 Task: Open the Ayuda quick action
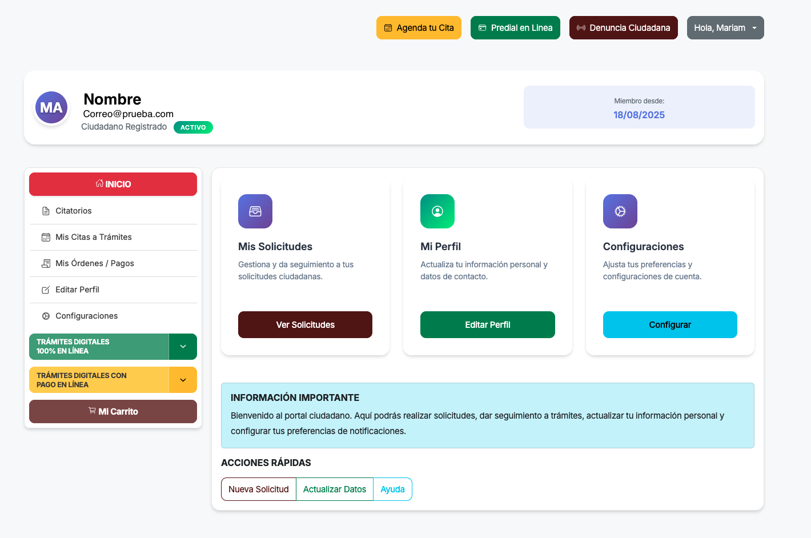pyautogui.click(x=392, y=489)
